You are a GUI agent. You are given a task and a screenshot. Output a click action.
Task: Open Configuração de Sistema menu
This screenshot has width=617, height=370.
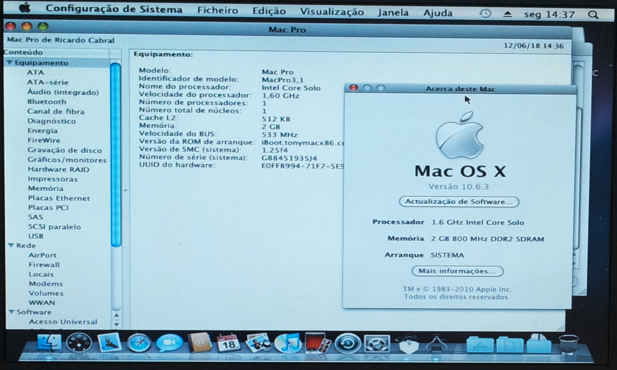tap(114, 9)
